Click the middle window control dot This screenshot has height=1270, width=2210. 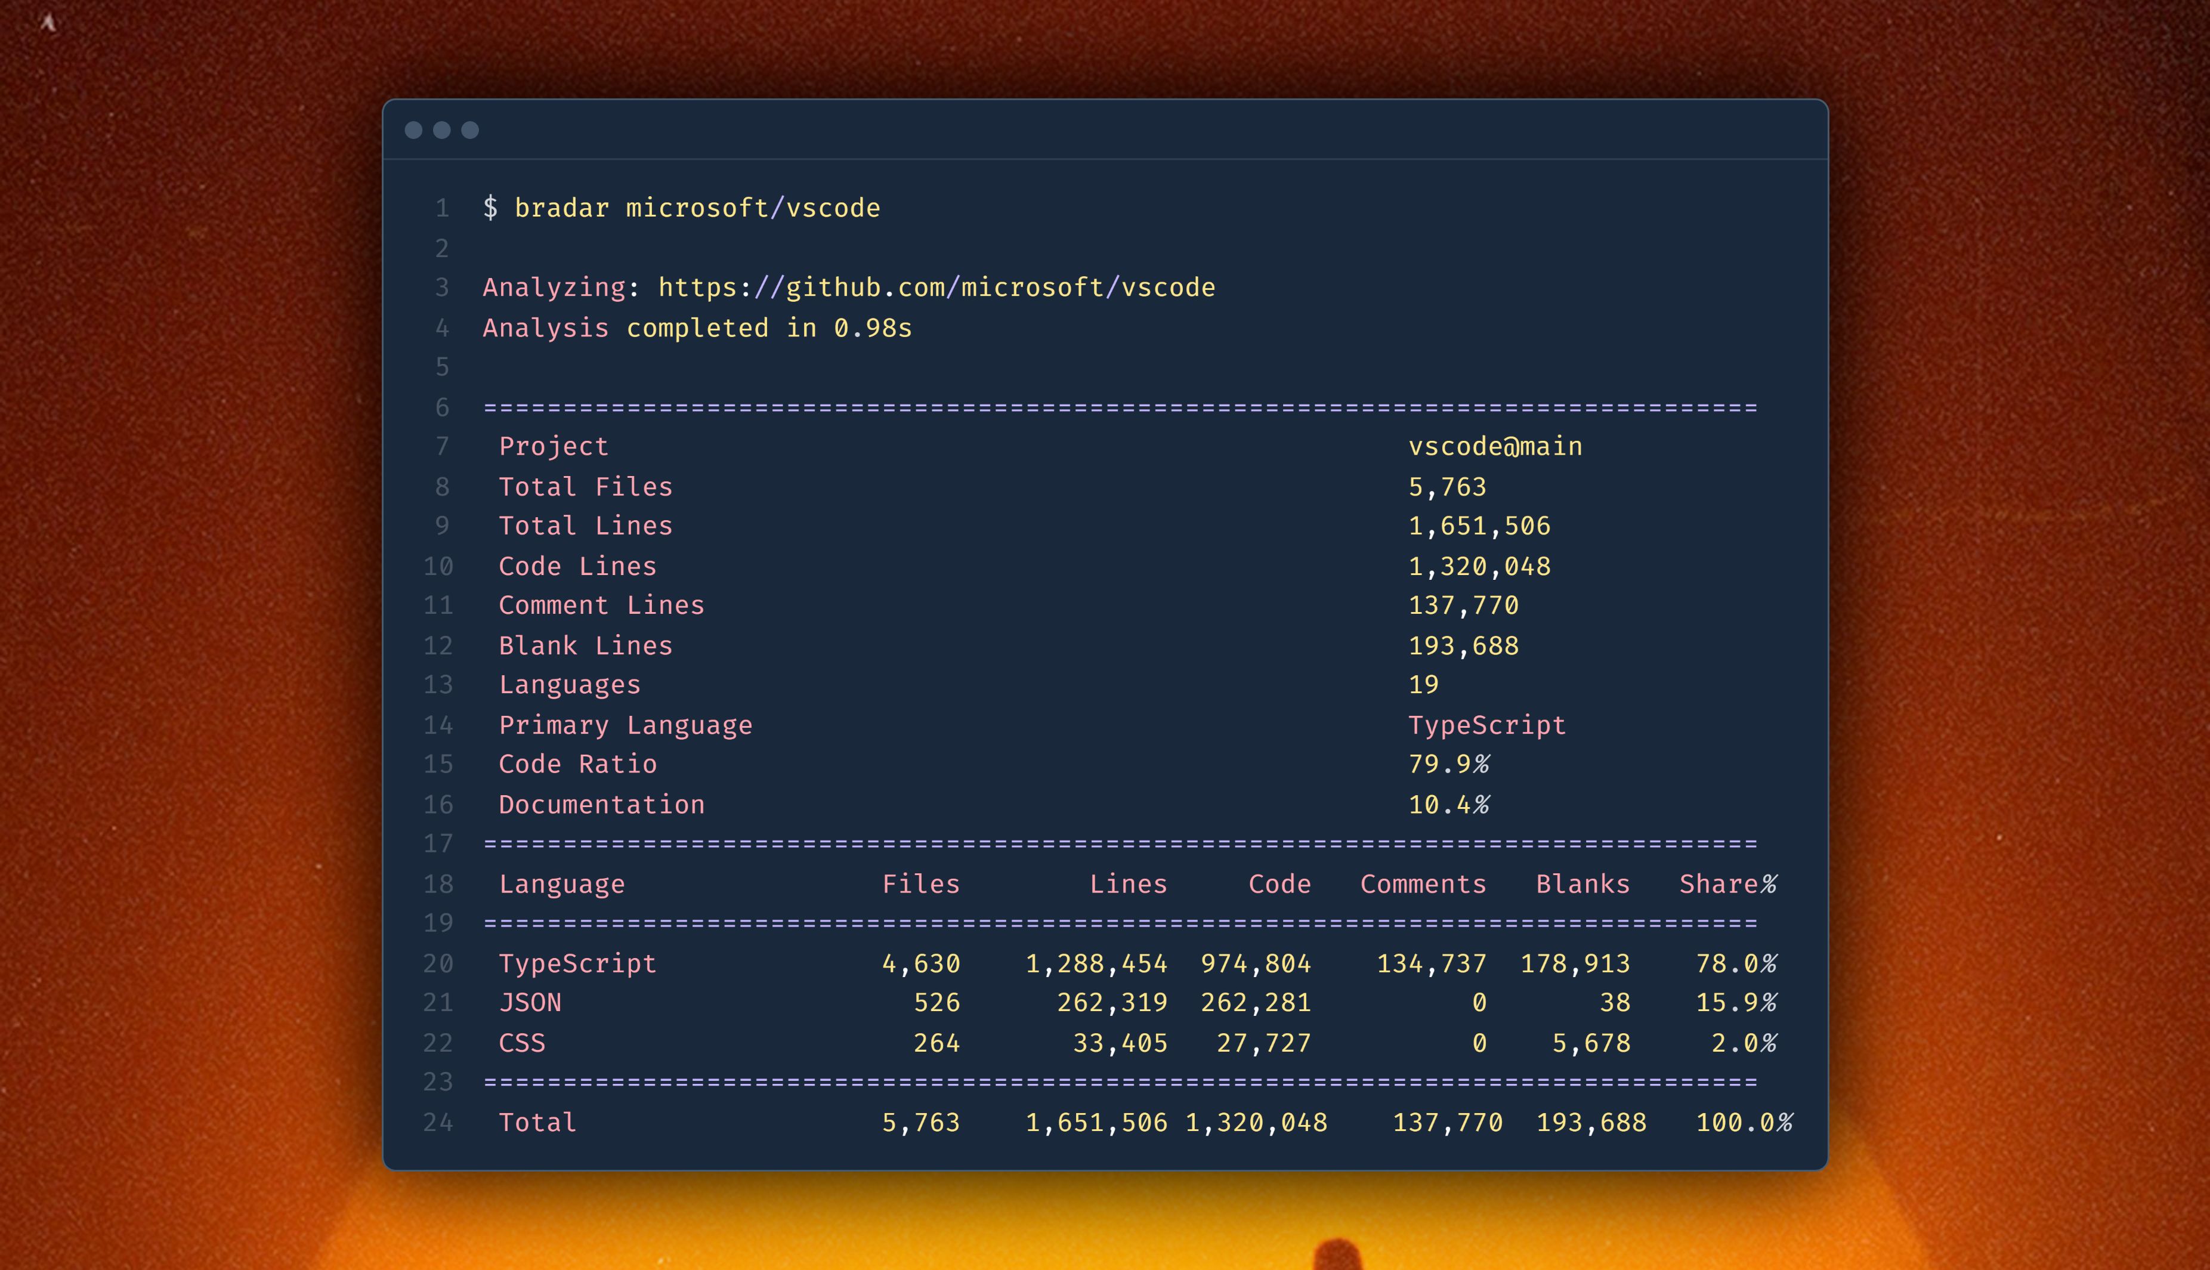click(442, 130)
